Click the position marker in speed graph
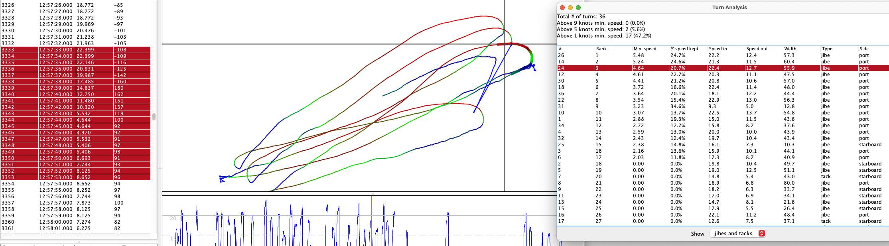 [x=372, y=199]
